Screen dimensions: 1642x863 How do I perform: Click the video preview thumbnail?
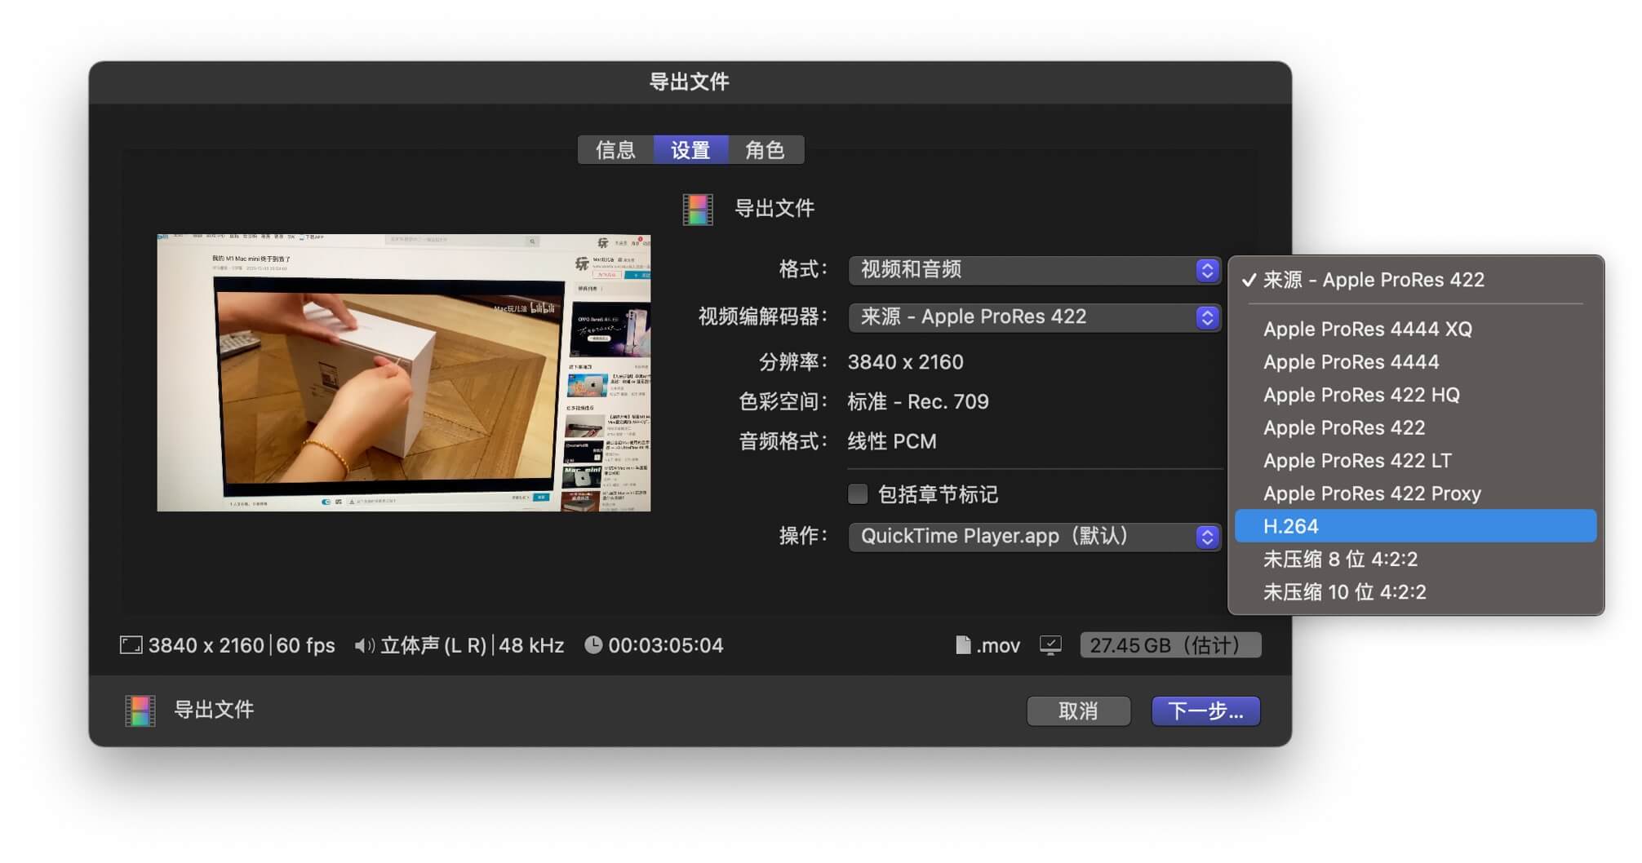(x=404, y=373)
